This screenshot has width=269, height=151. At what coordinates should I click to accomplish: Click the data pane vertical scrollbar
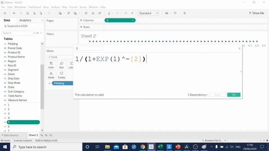coord(42,87)
